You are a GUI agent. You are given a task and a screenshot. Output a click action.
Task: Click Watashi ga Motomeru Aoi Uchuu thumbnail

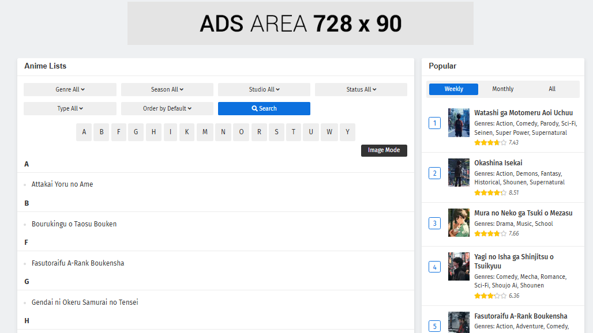459,123
